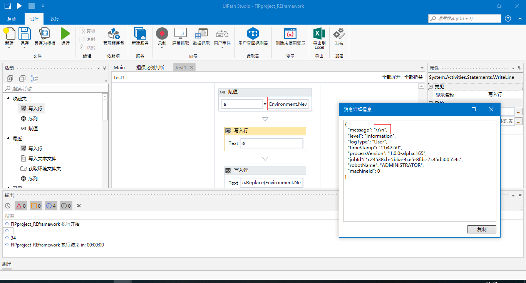Click Save as Template (另存为模板) icon
The width and height of the screenshot is (526, 283).
(x=45, y=33)
